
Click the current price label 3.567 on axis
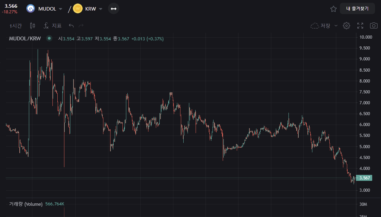point(364,178)
